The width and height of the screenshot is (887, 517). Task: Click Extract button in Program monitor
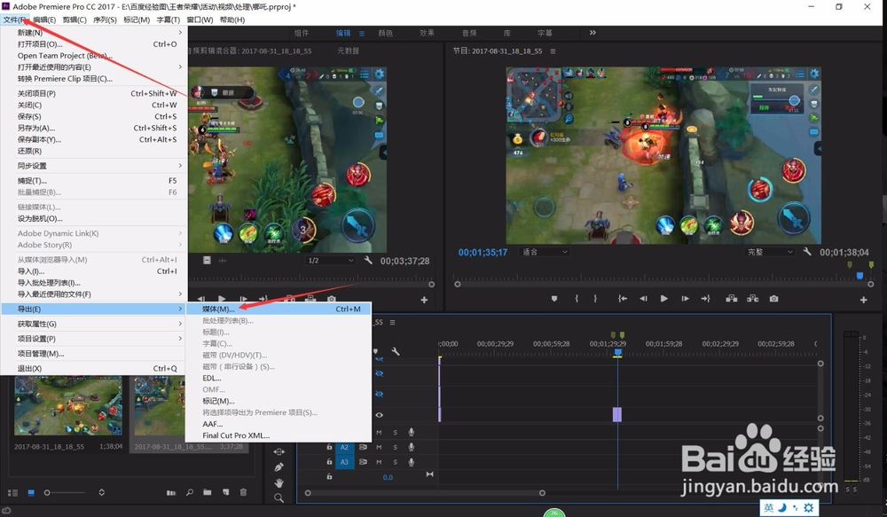point(752,299)
